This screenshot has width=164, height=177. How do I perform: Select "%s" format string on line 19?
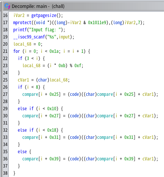[x=52, y=37]
